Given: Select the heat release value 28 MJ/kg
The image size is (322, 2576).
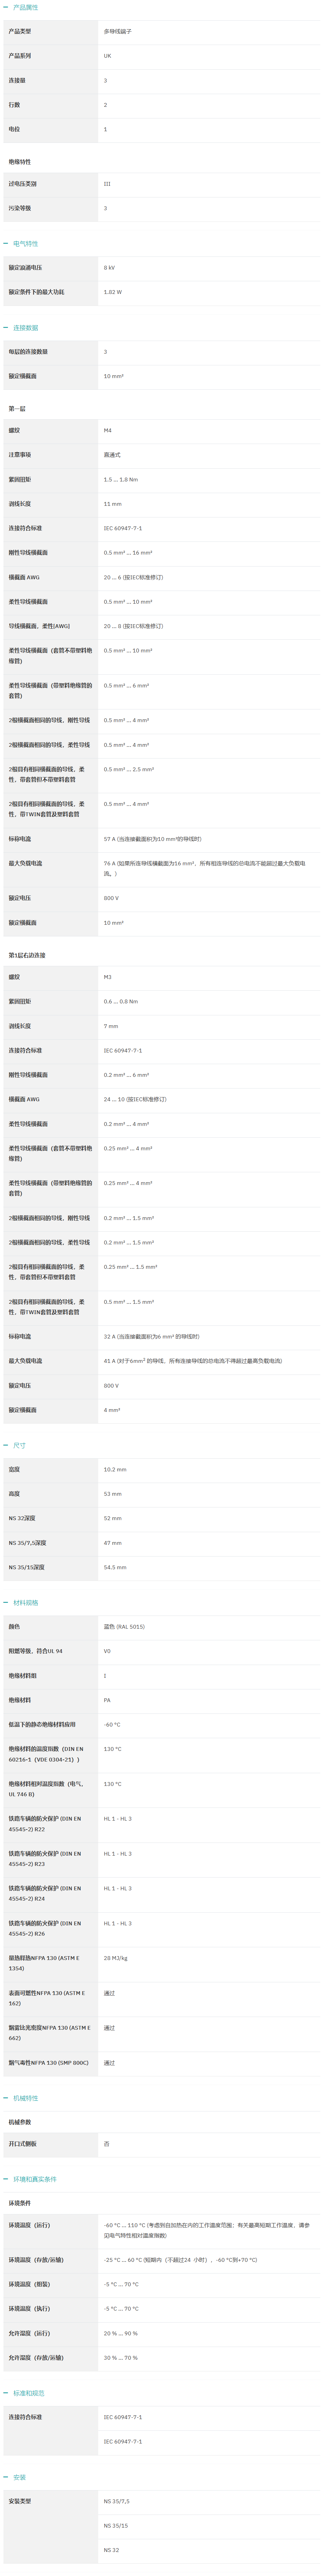Looking at the screenshot, I should pyautogui.click(x=116, y=1958).
